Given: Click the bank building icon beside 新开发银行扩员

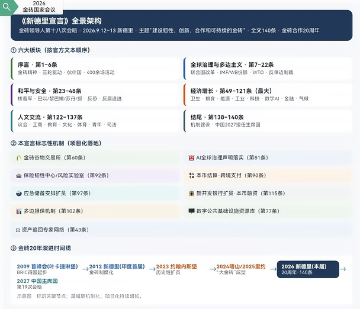Looking at the screenshot, I should click(x=191, y=194).
